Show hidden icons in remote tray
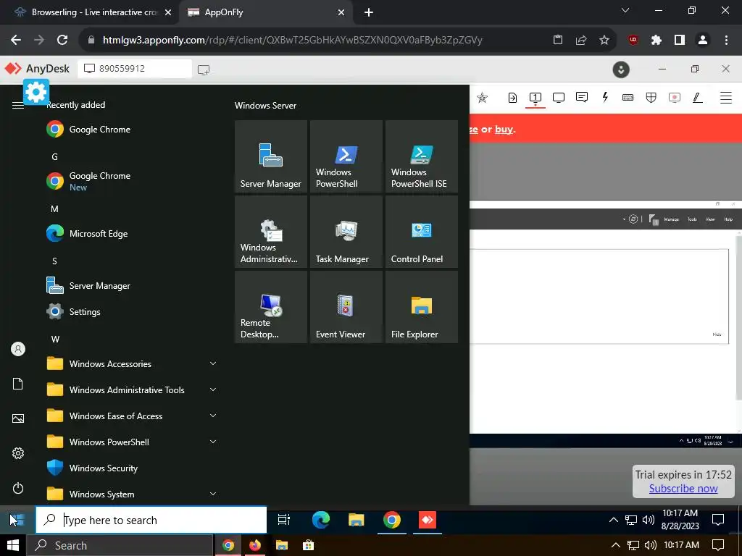The height and width of the screenshot is (556, 742). click(x=613, y=520)
